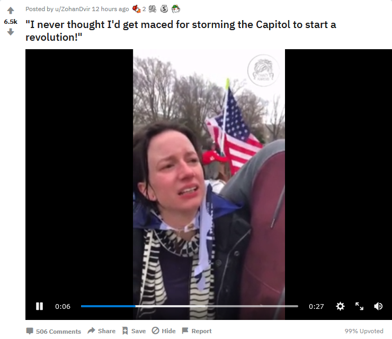
Task: Enter fullscreen video mode
Action: tap(360, 306)
